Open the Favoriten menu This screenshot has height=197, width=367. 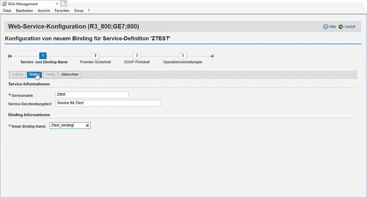click(62, 10)
